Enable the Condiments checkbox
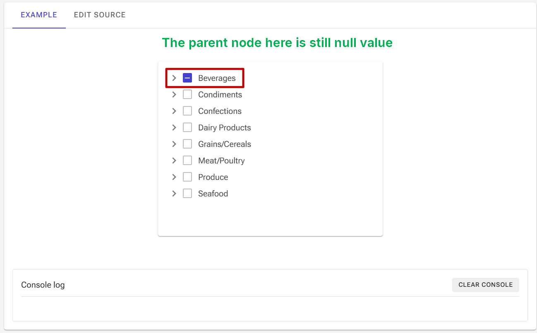The height and width of the screenshot is (333, 537). point(187,94)
